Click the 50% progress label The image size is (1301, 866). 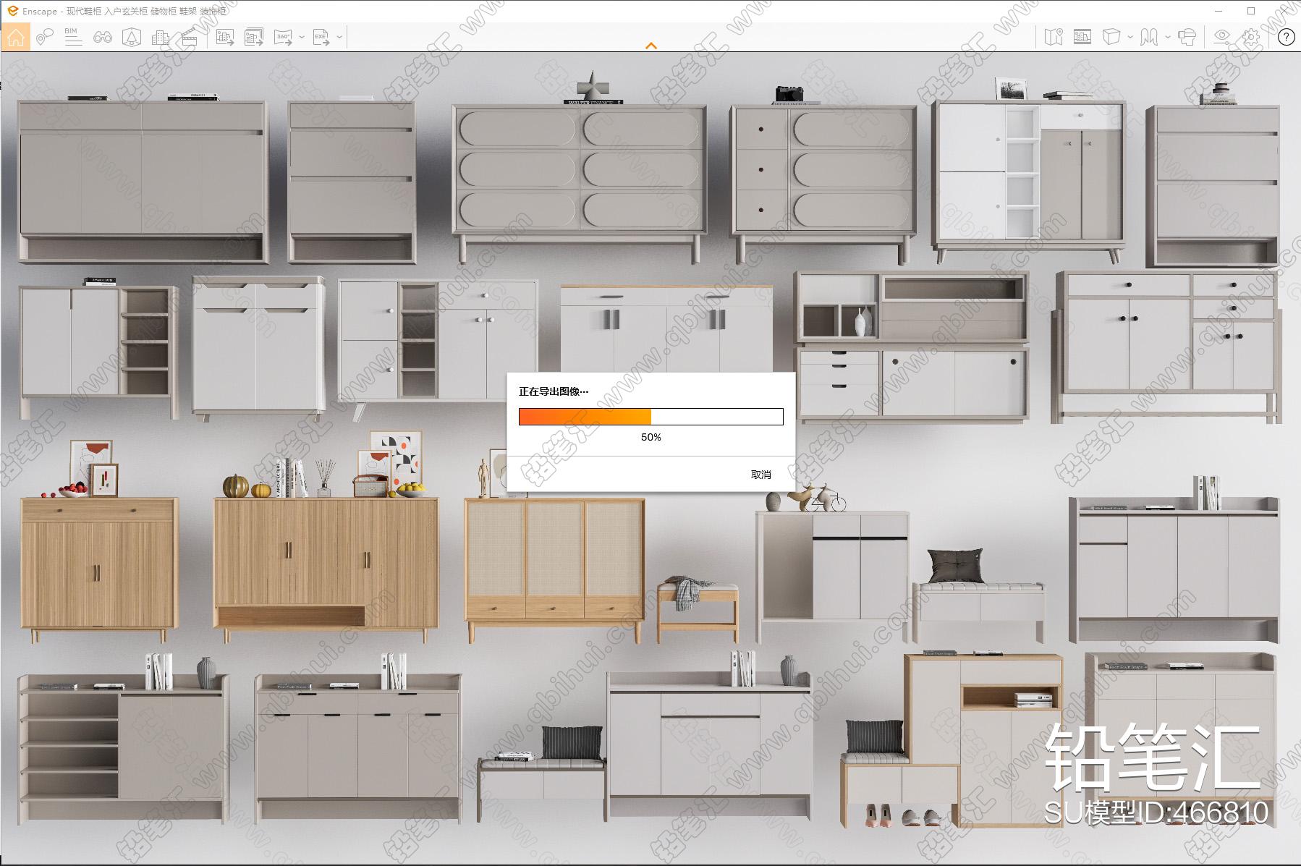[x=651, y=437]
